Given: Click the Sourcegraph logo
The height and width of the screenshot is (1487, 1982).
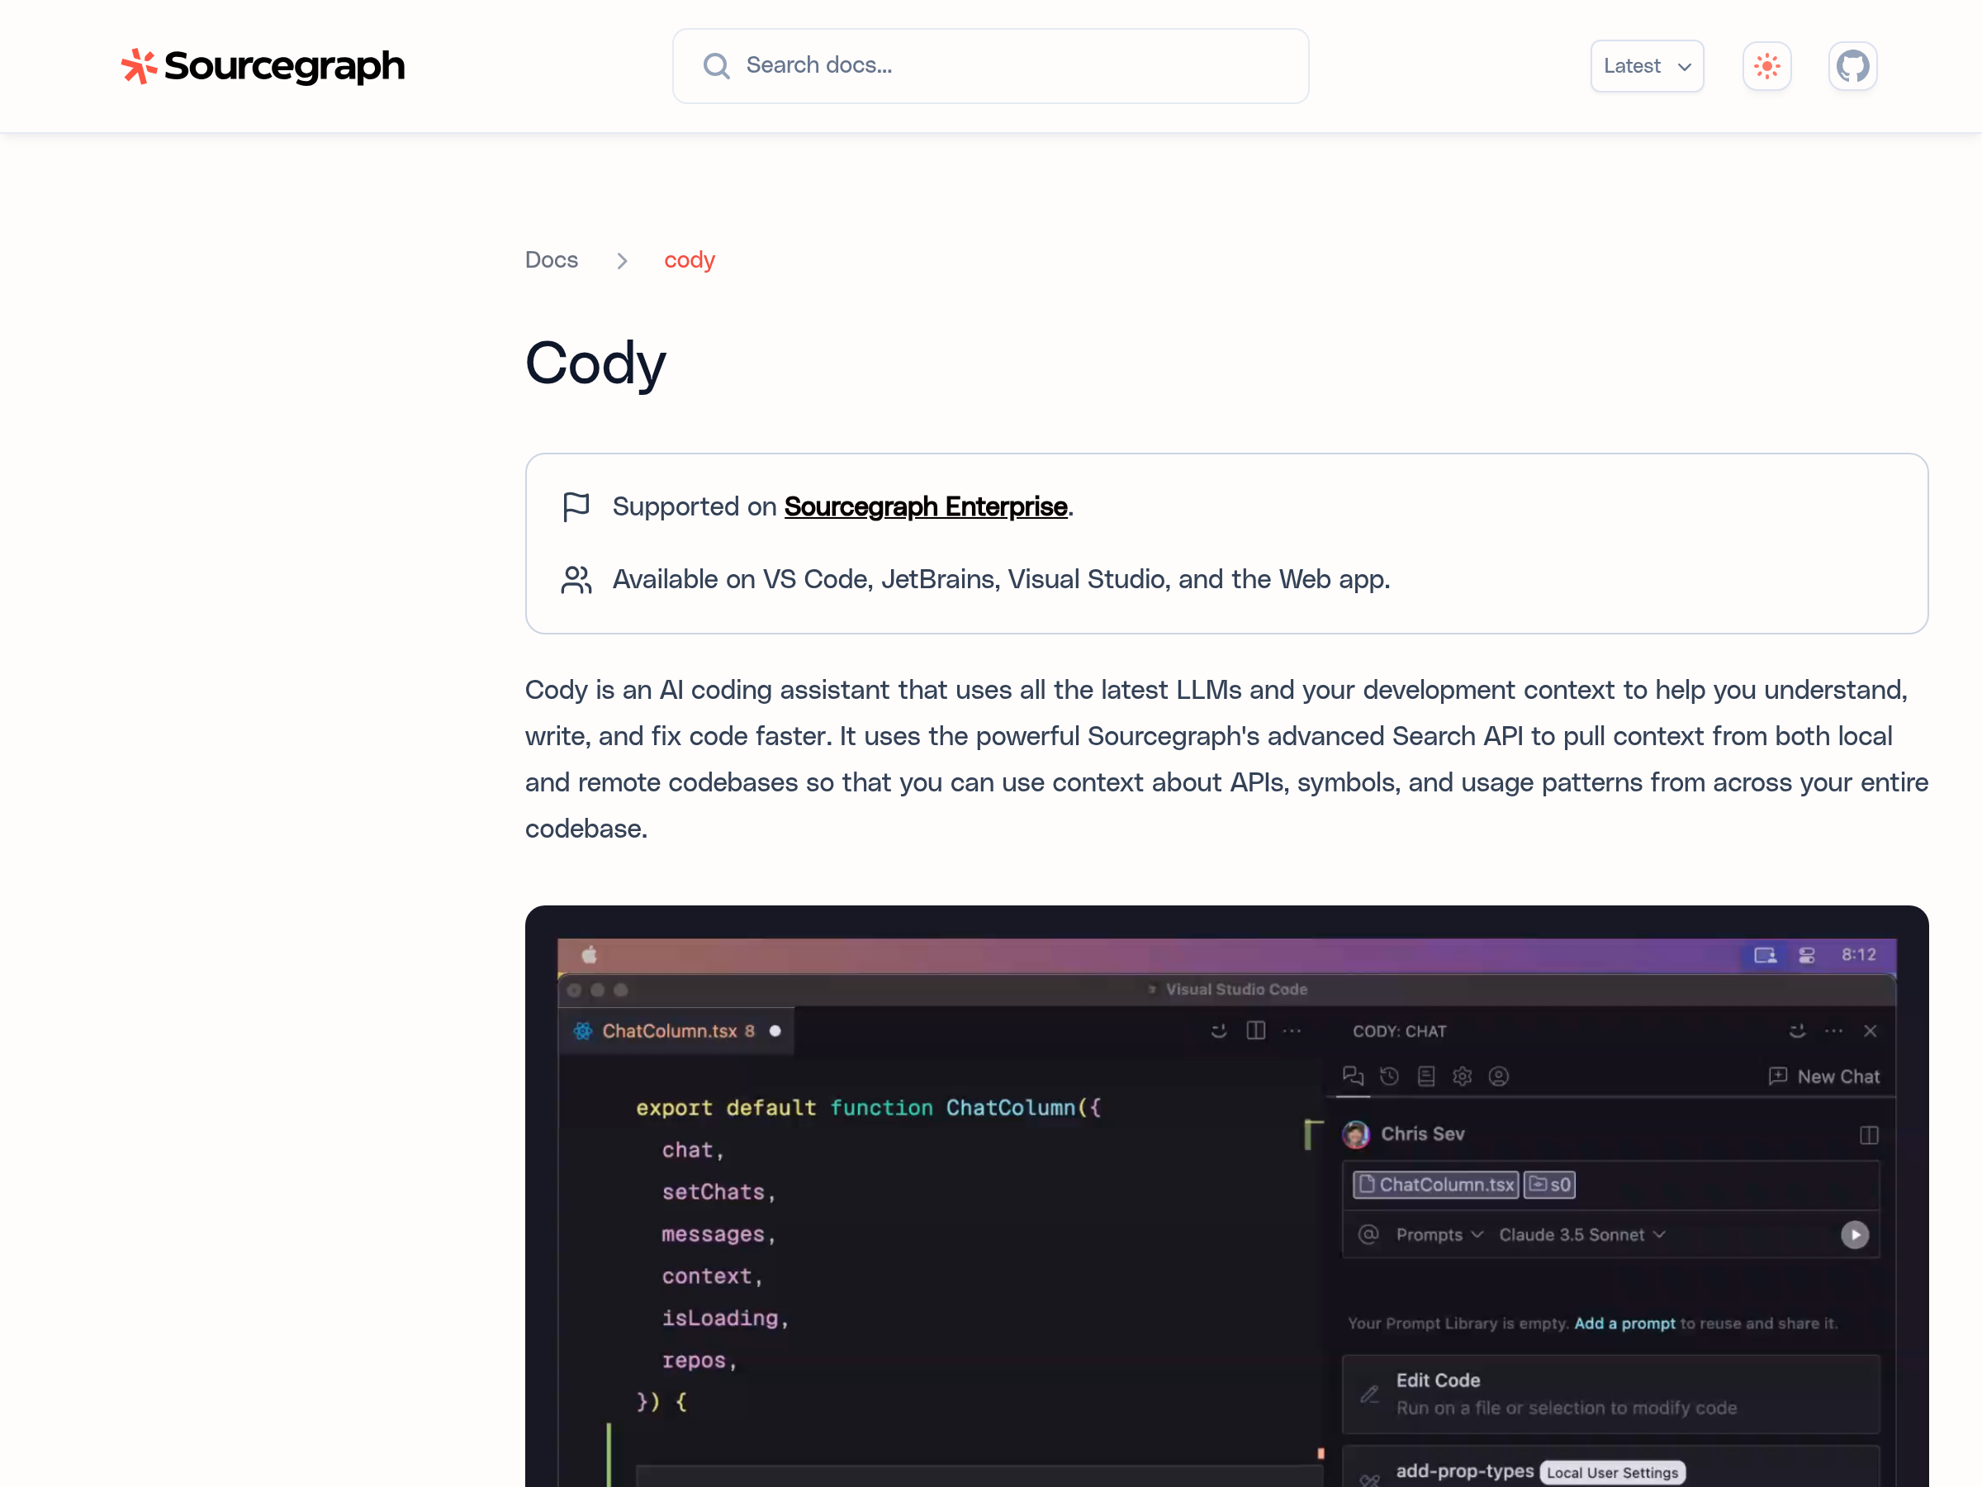Looking at the screenshot, I should (x=263, y=65).
